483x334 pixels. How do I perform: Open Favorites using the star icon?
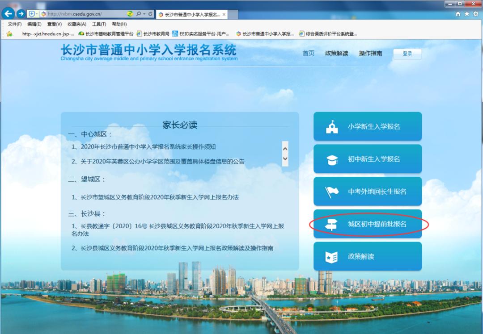pyautogui.click(x=466, y=13)
